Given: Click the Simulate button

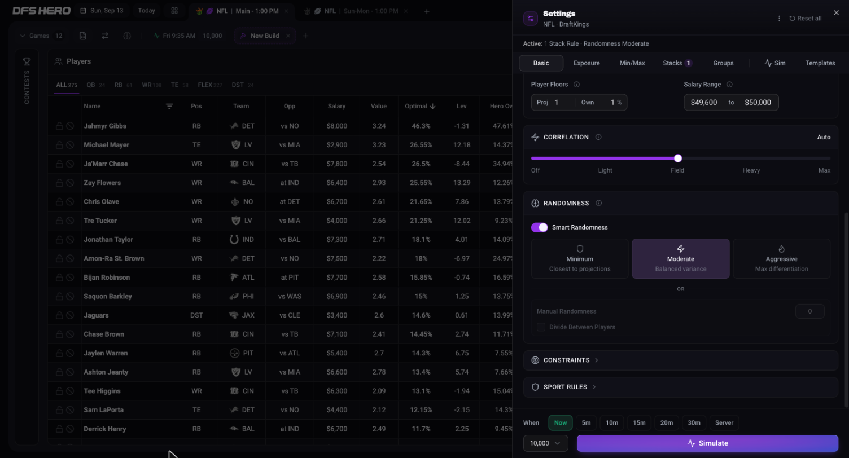Looking at the screenshot, I should point(707,443).
